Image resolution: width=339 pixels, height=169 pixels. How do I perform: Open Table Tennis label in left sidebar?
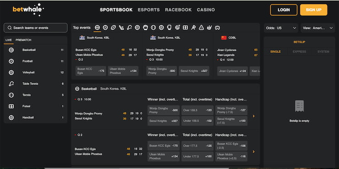point(30,84)
